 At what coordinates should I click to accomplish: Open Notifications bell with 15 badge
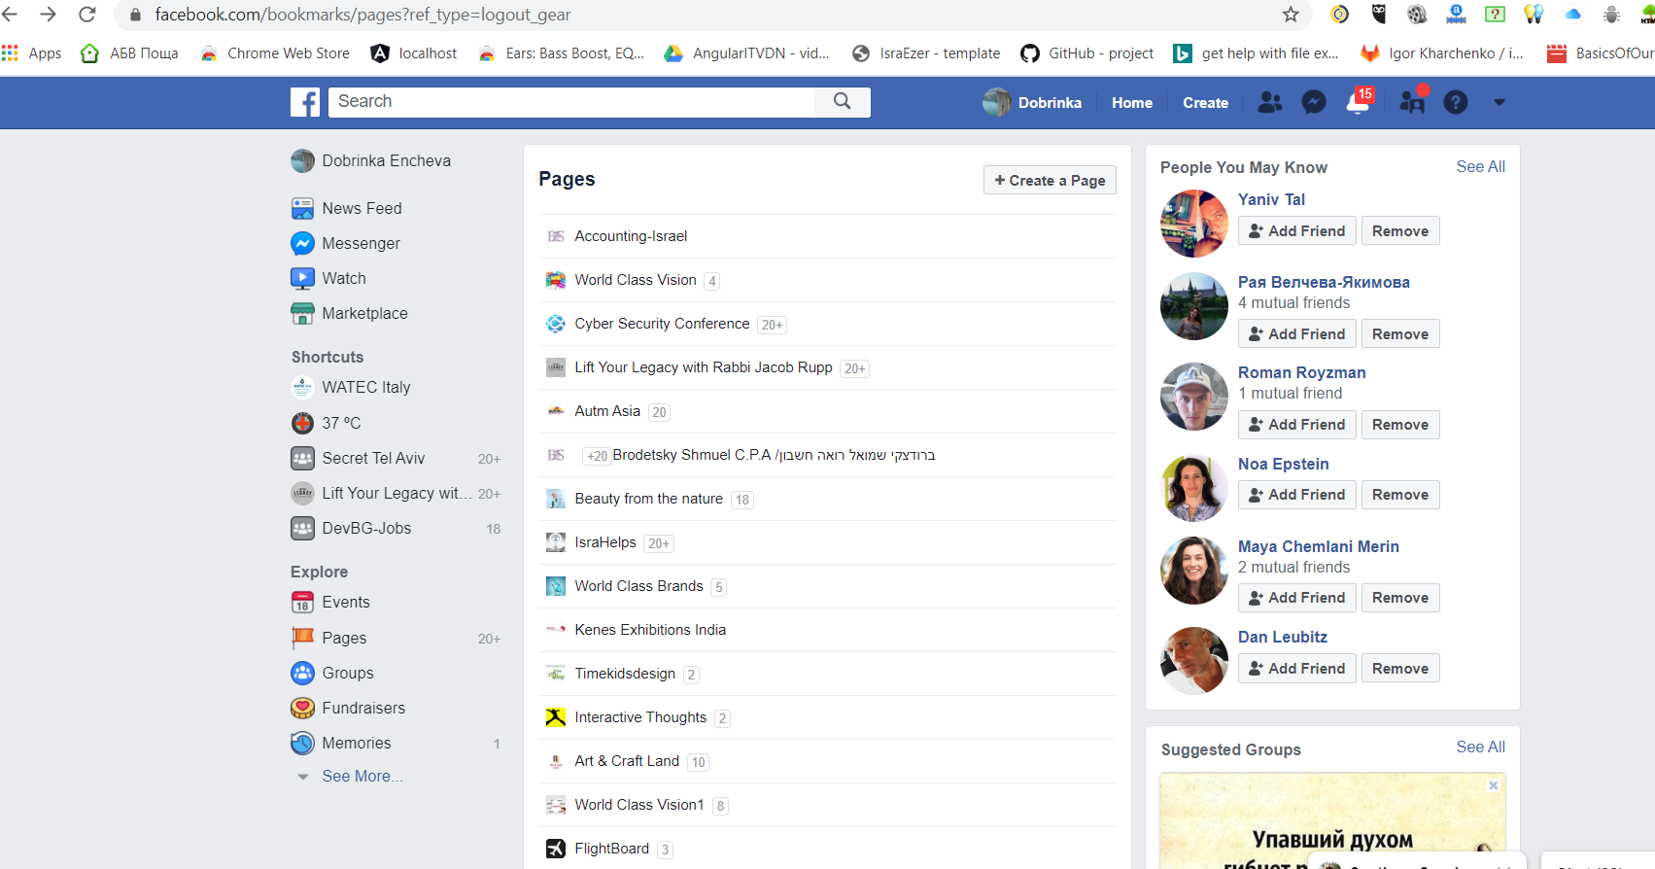click(1359, 101)
